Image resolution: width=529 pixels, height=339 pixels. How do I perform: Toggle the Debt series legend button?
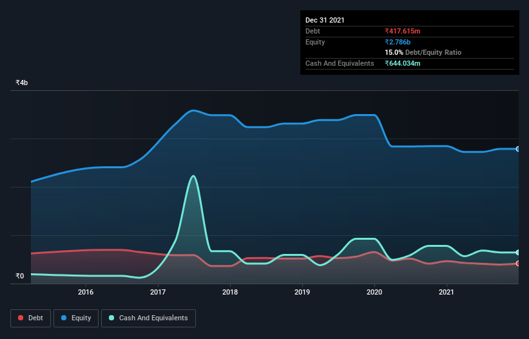30,318
